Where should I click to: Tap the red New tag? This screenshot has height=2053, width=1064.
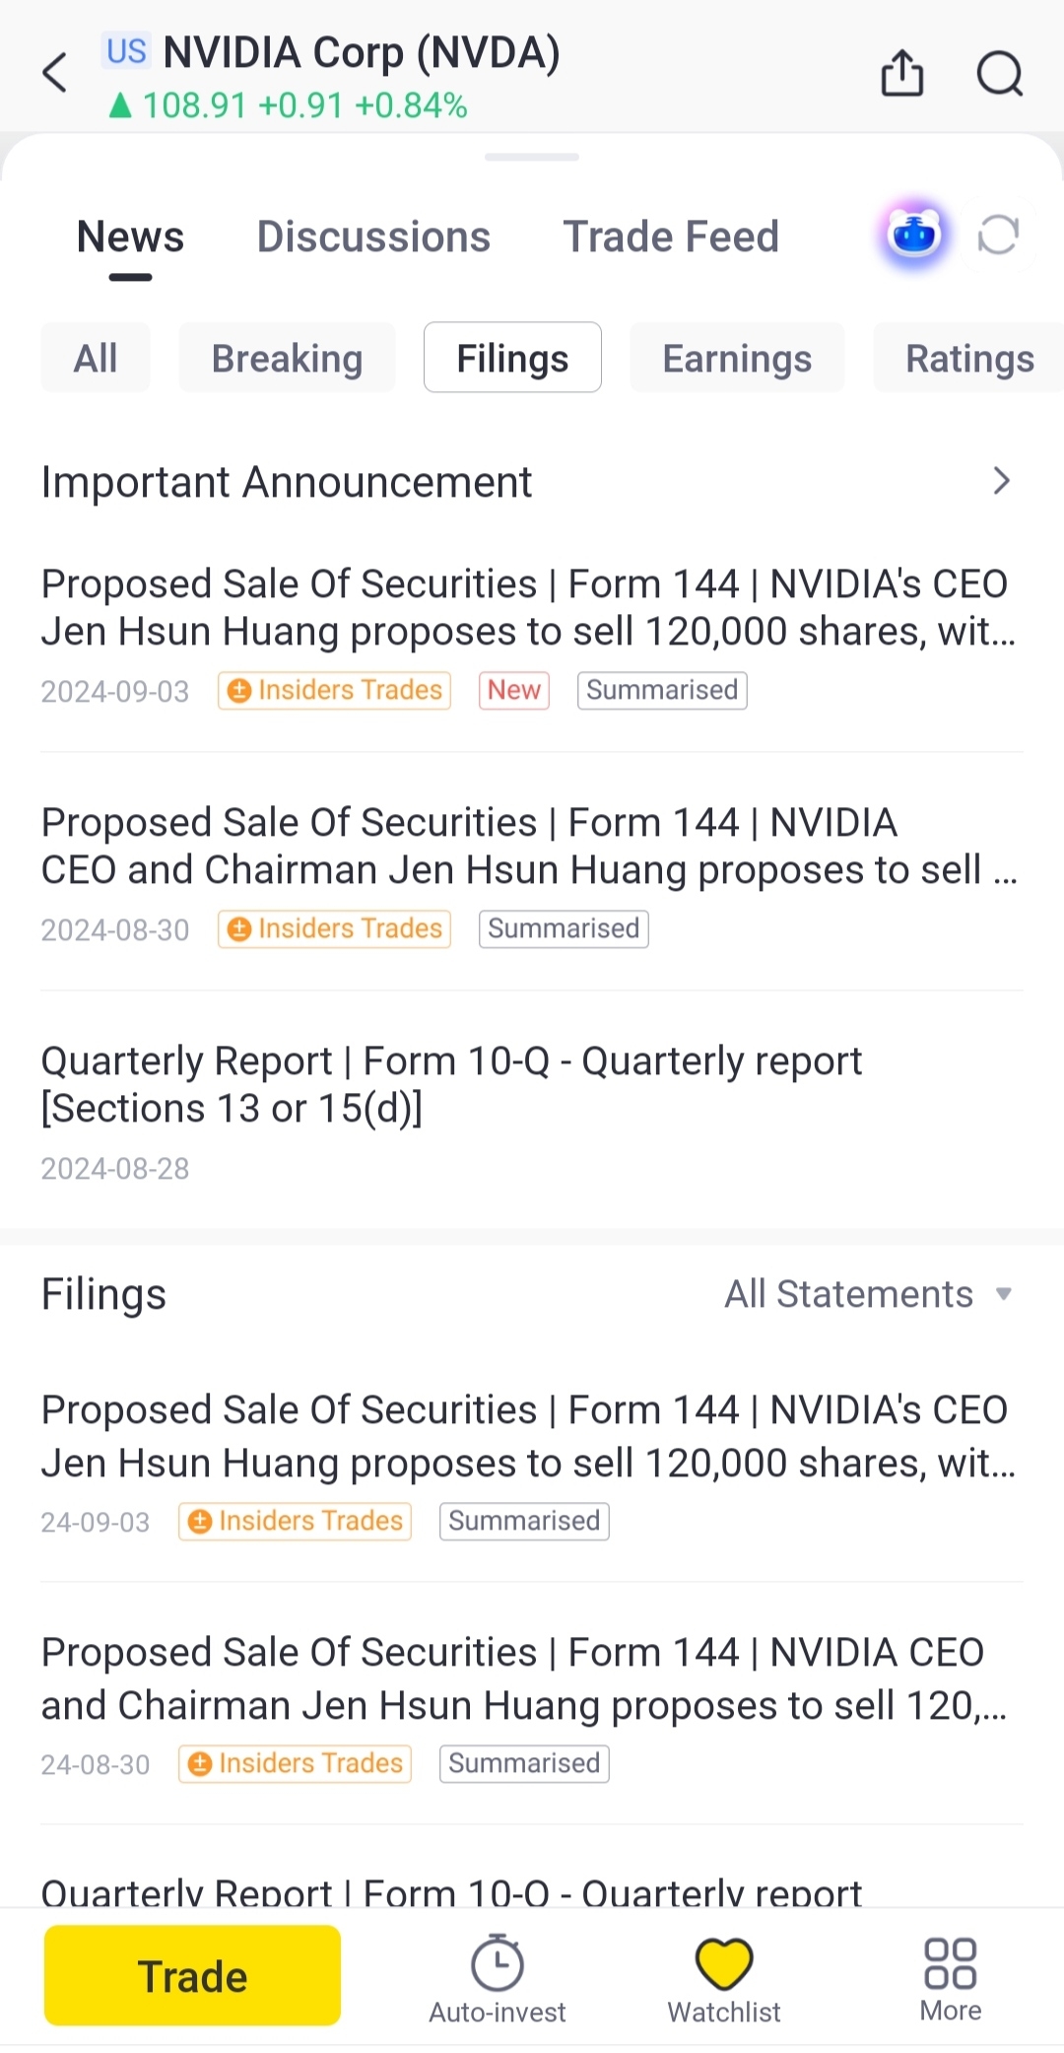tap(513, 690)
